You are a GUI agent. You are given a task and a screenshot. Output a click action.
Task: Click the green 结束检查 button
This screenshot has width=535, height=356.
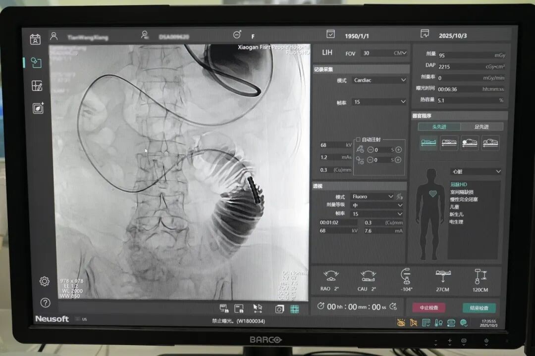pos(479,308)
